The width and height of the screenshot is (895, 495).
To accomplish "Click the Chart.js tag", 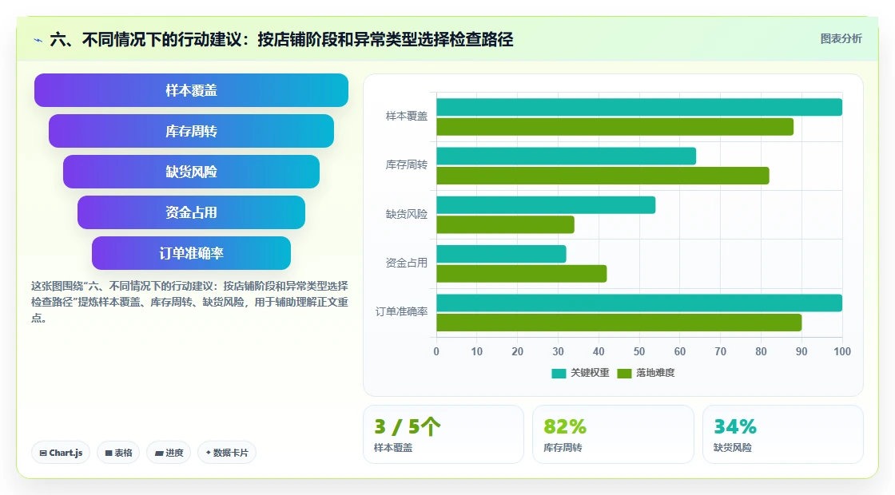I will click(x=61, y=453).
